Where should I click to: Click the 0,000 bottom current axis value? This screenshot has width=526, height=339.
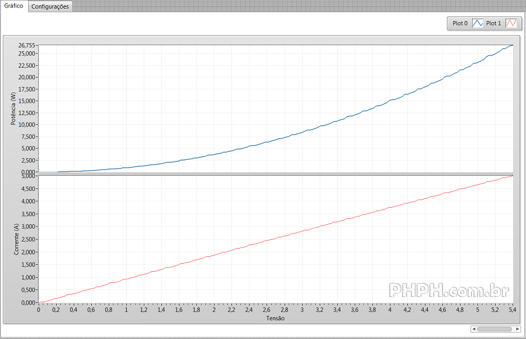point(28,302)
